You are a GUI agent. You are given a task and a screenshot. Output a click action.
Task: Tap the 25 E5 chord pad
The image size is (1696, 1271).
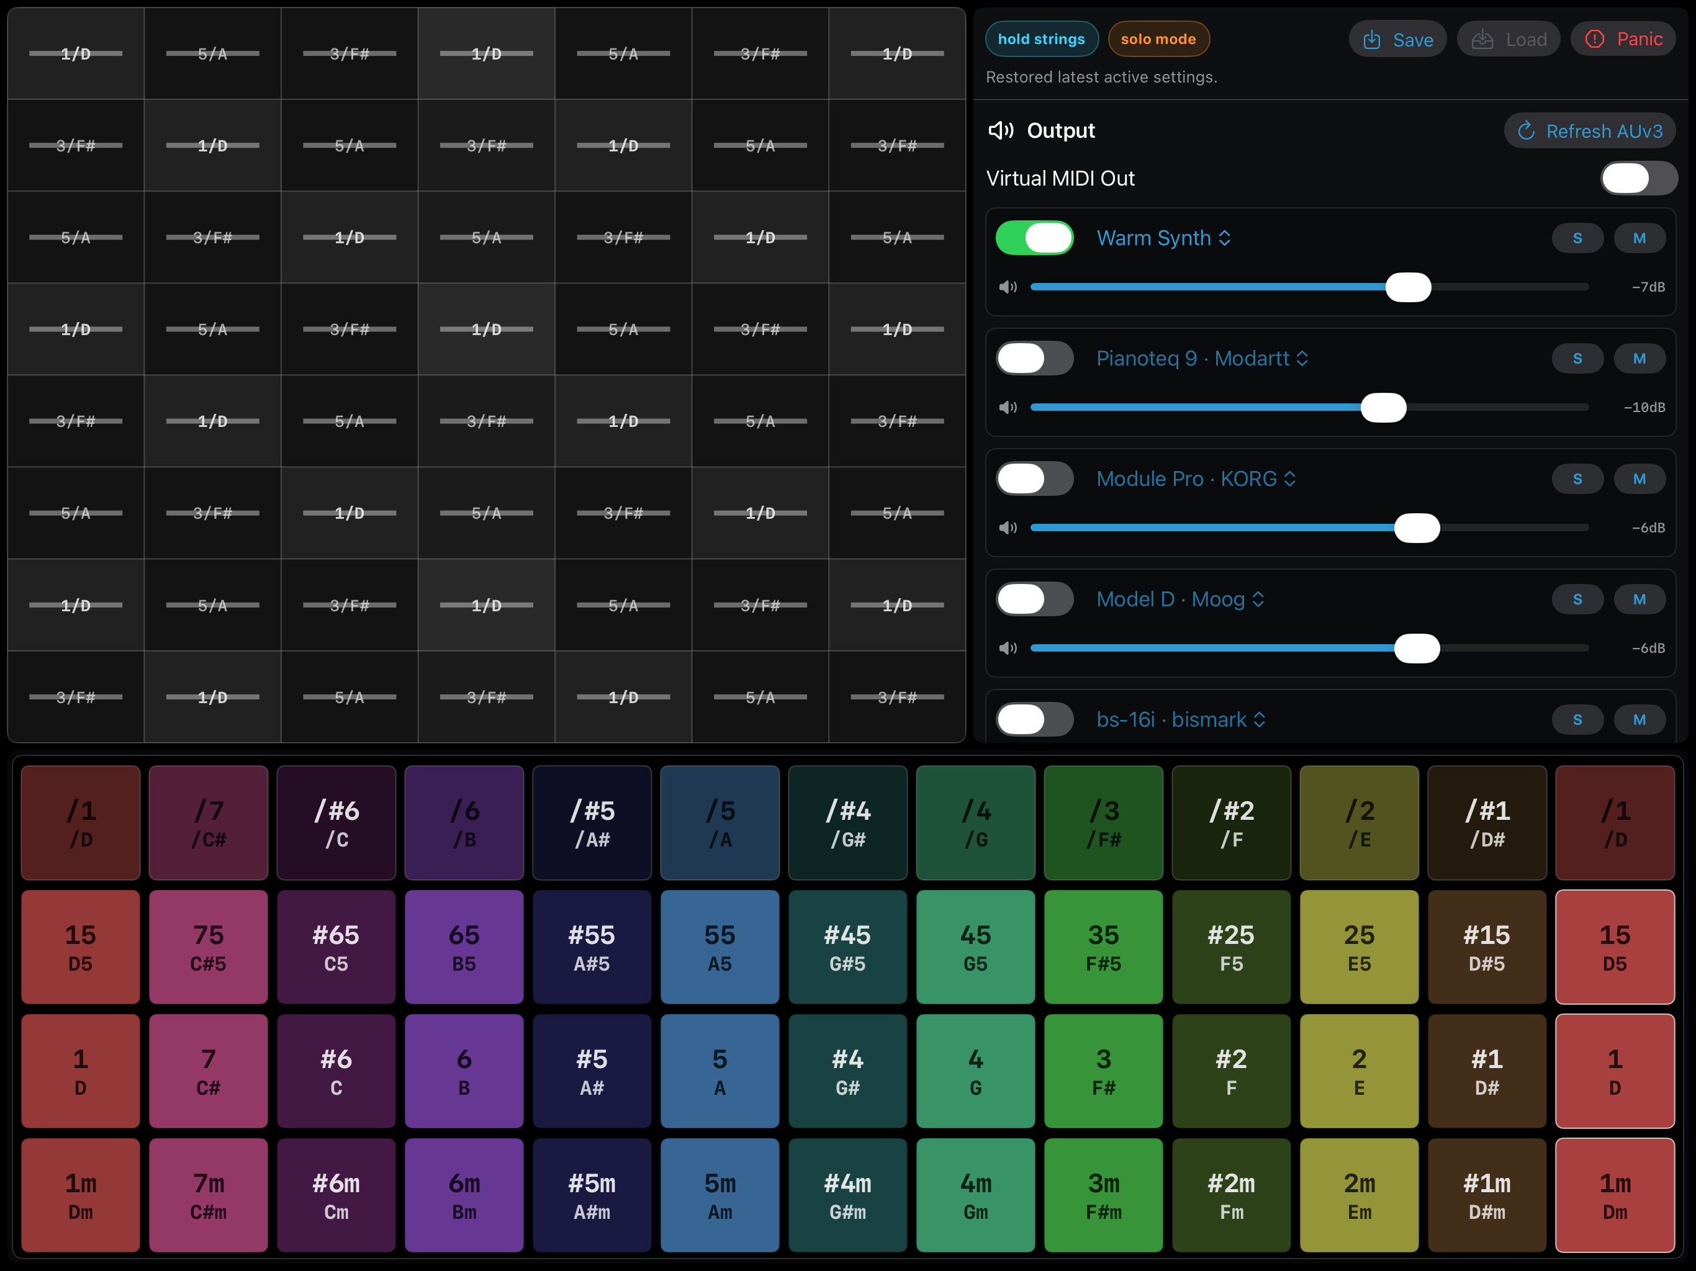click(x=1360, y=947)
